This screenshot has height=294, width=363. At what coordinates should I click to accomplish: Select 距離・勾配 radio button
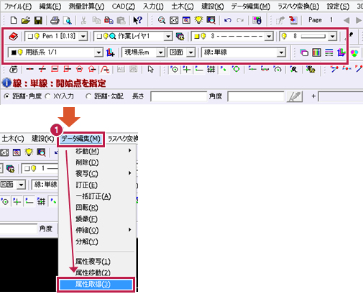pos(88,96)
